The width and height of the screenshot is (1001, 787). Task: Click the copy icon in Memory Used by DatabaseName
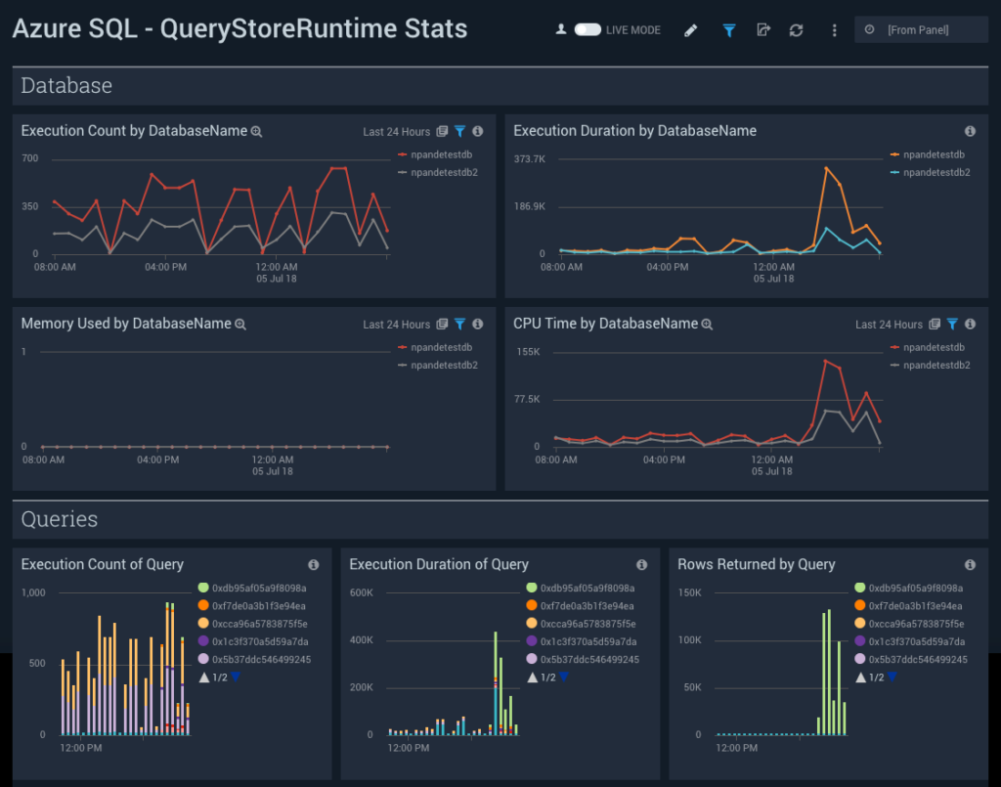click(x=442, y=325)
